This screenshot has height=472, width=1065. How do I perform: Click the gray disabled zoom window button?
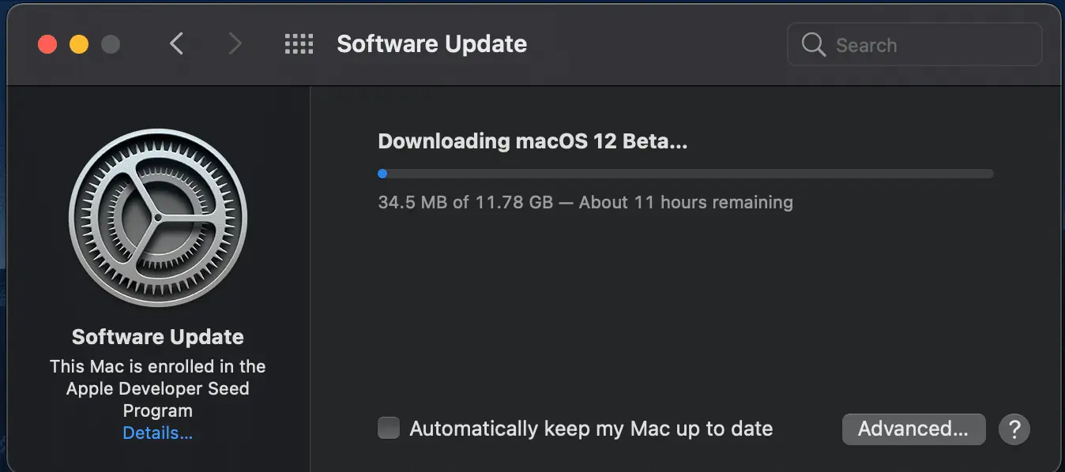point(111,44)
